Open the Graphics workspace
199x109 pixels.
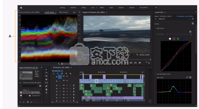tap(121, 7)
